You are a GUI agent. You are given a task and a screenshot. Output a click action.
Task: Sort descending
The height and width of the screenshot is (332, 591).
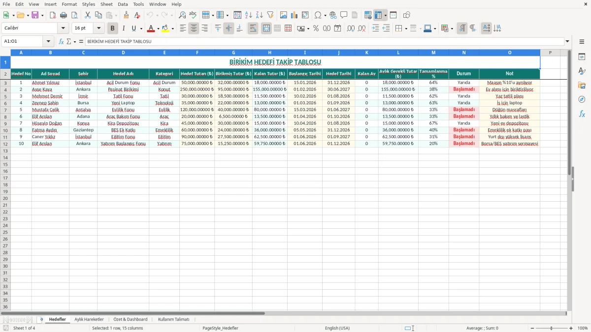[260, 15]
